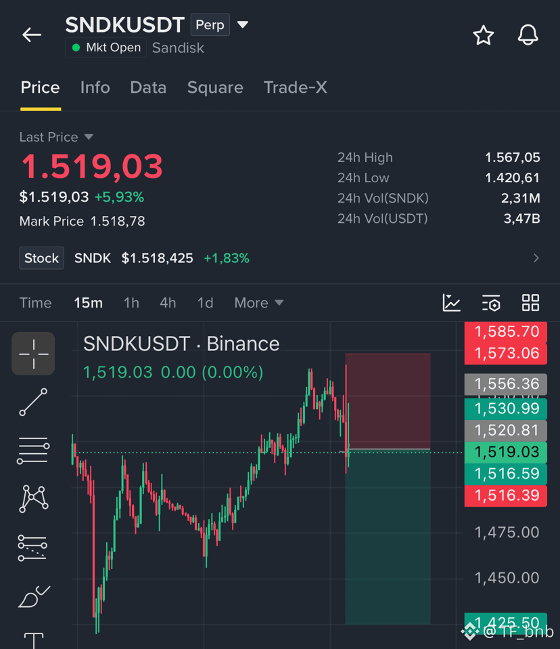The width and height of the screenshot is (560, 649).
Task: Select the trend line drawing tool
Action: (x=33, y=402)
